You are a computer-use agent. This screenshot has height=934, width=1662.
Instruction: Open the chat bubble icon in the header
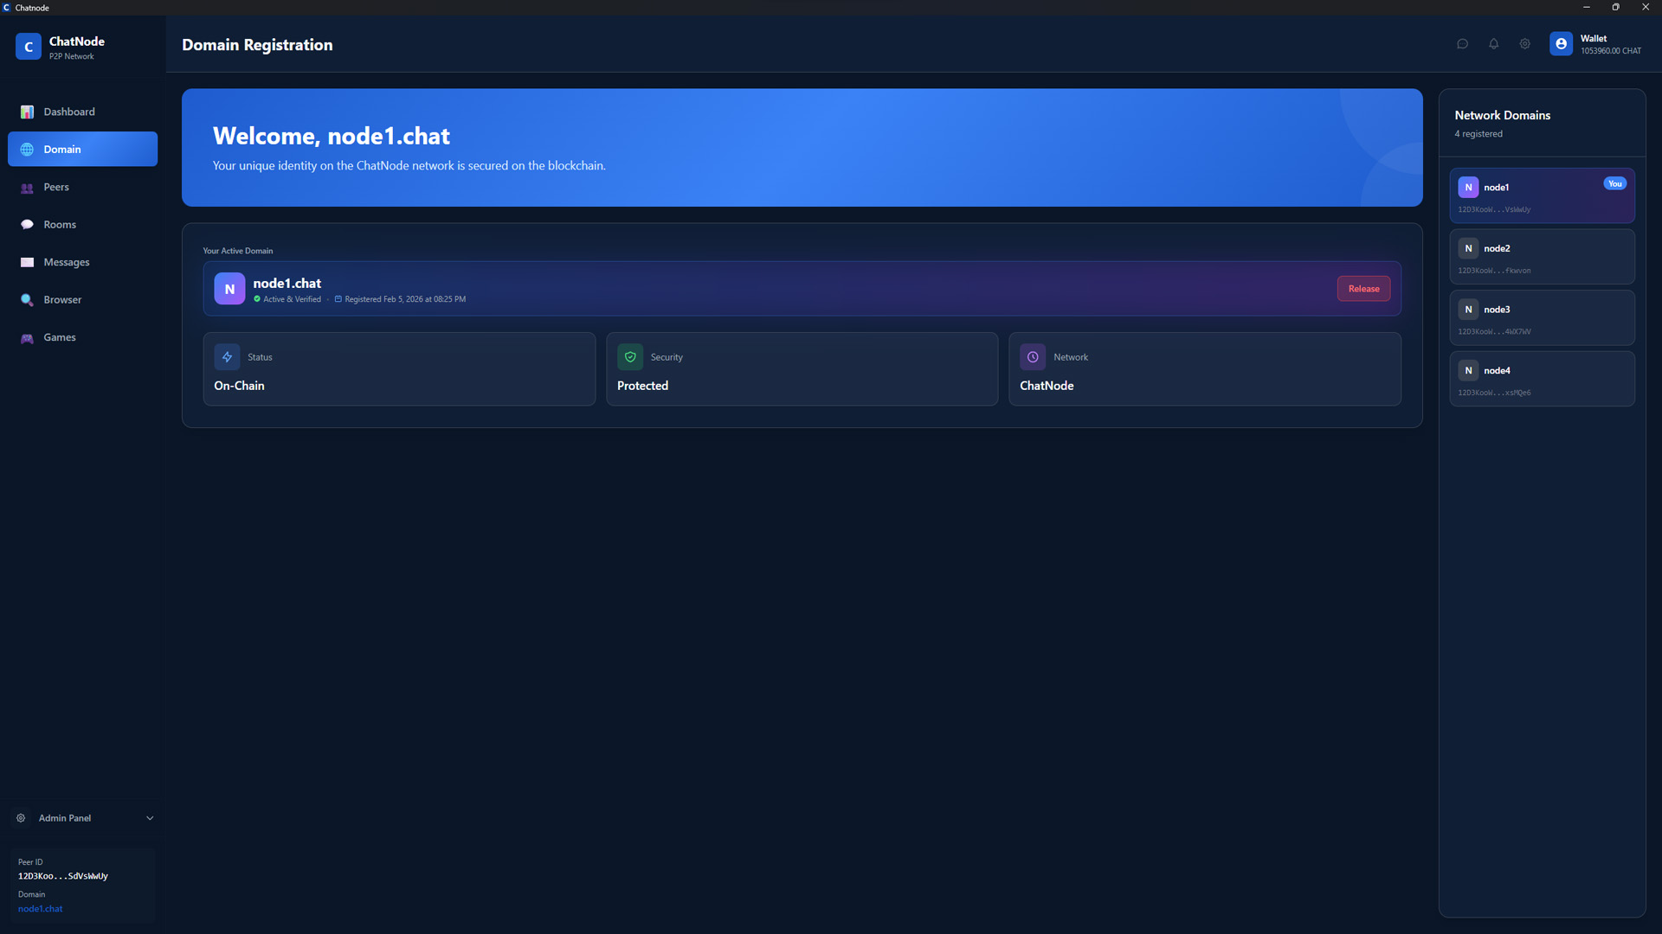pos(1462,43)
